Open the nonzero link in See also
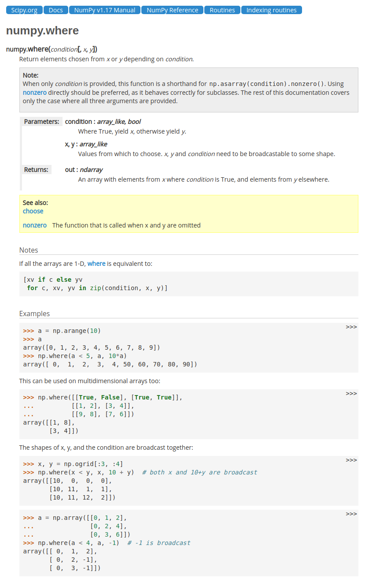Viewport: 376px width, 586px height. pos(35,225)
